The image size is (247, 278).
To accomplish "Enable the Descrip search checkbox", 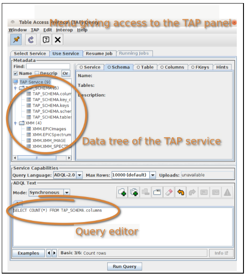I will tap(37, 73).
